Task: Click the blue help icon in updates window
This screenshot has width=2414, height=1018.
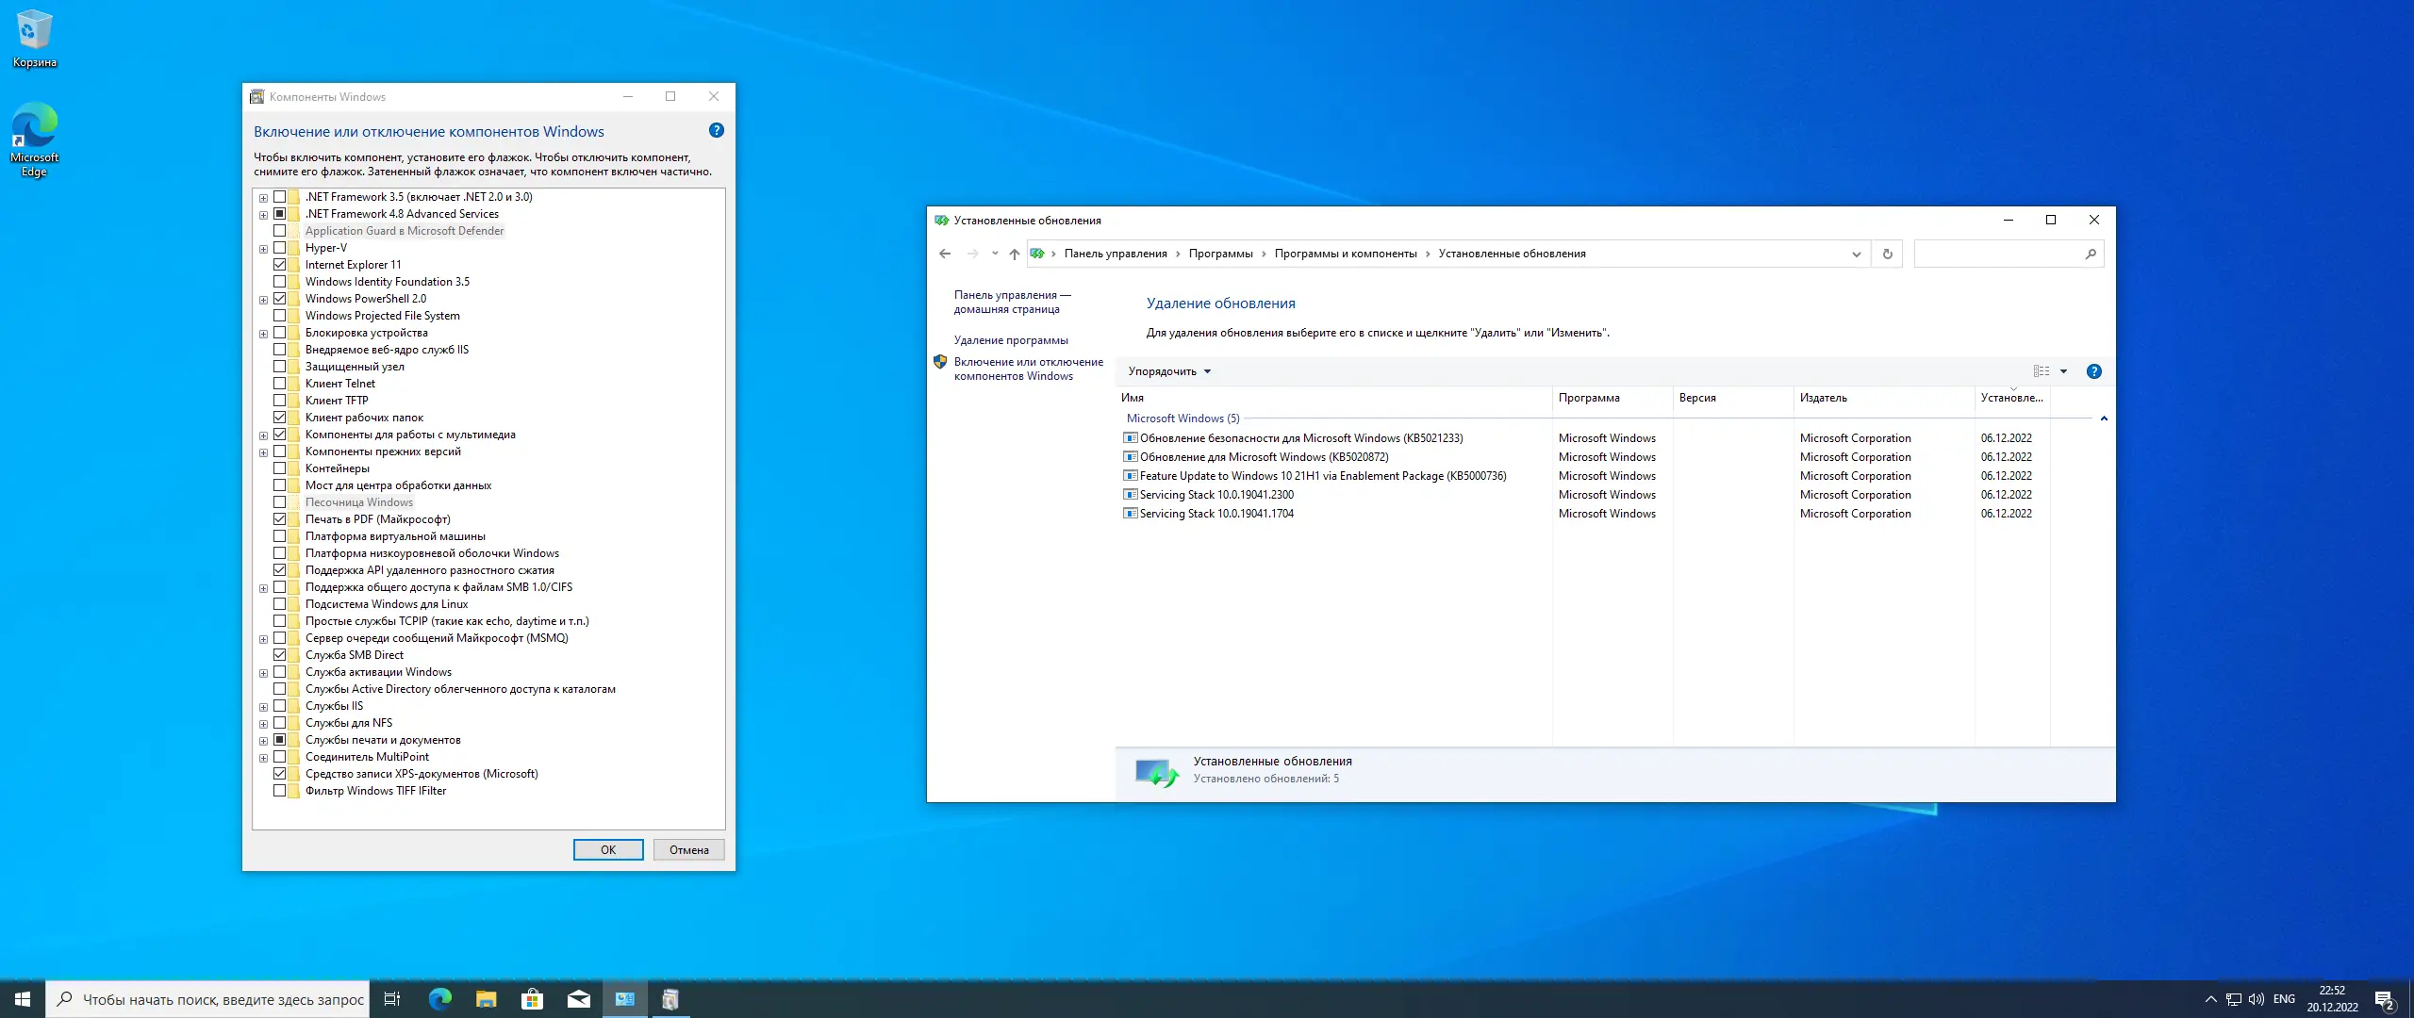Action: [x=2093, y=371]
